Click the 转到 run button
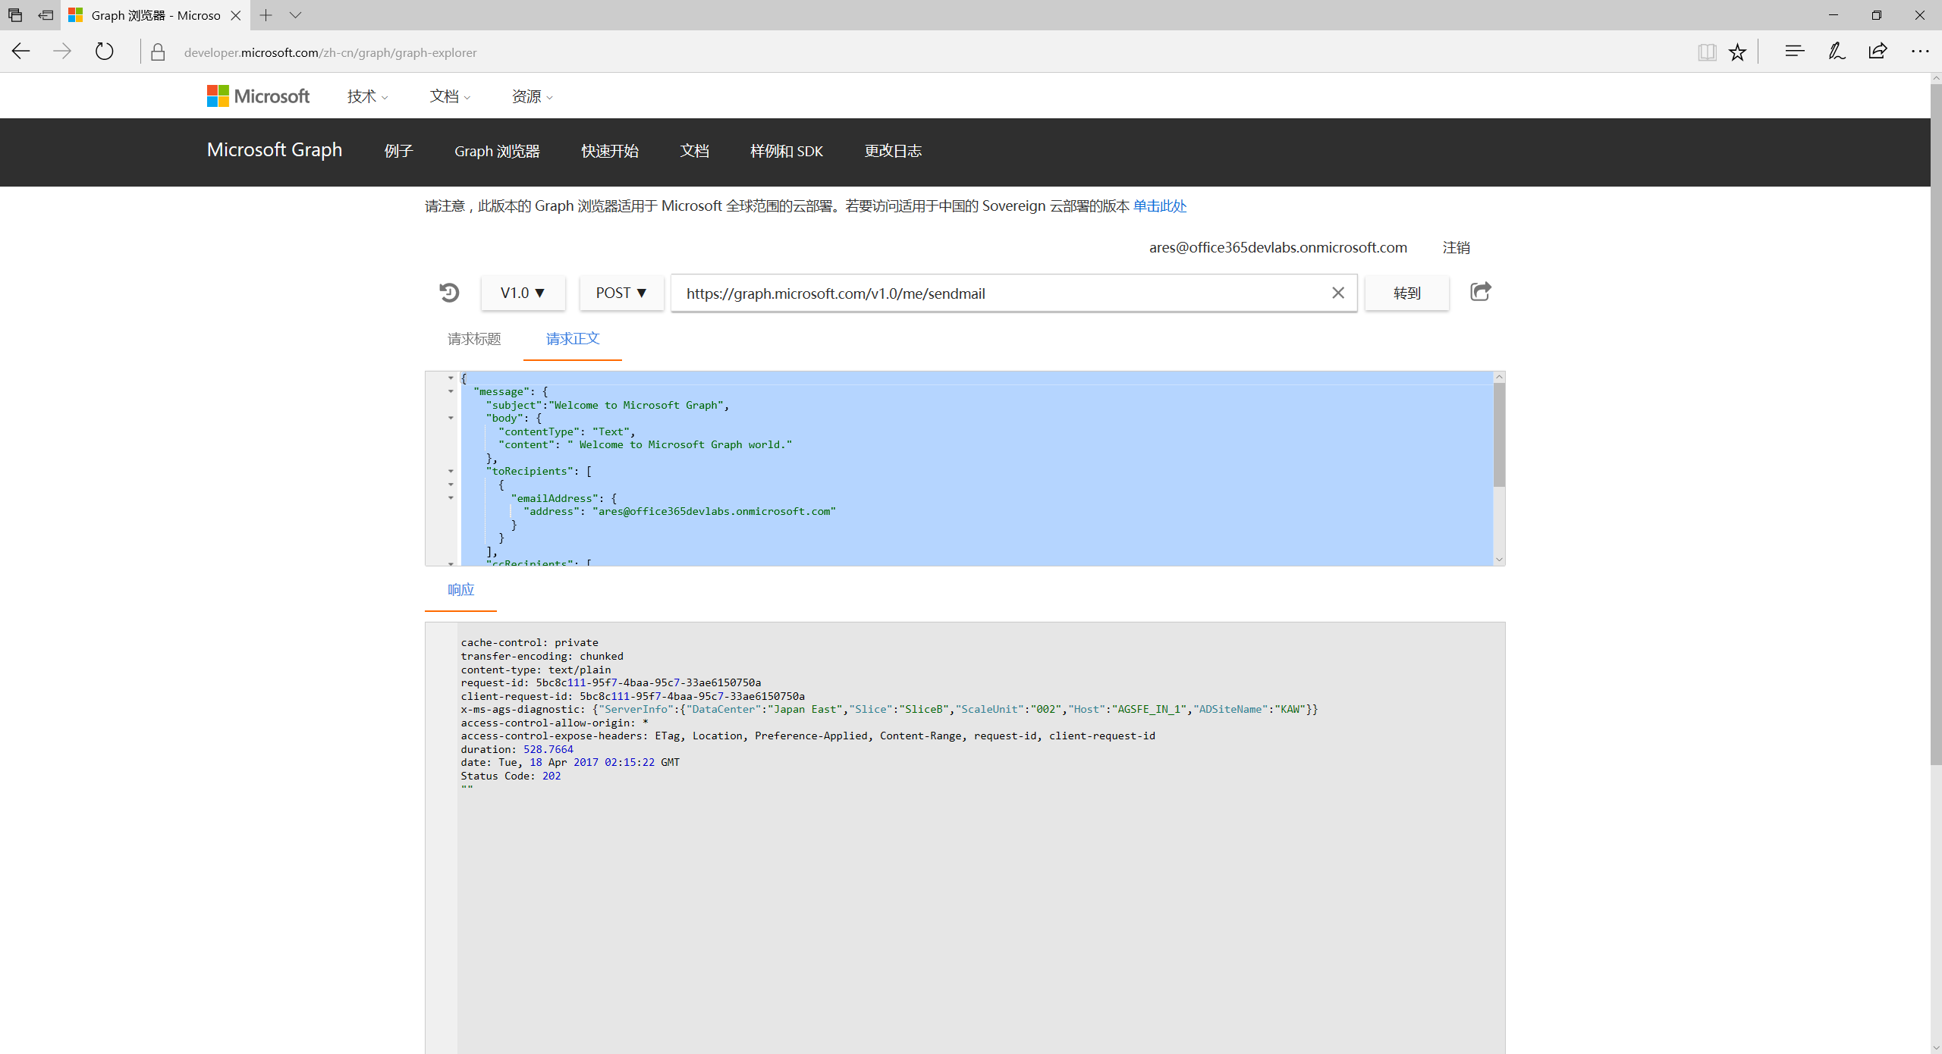This screenshot has height=1054, width=1942. point(1406,293)
